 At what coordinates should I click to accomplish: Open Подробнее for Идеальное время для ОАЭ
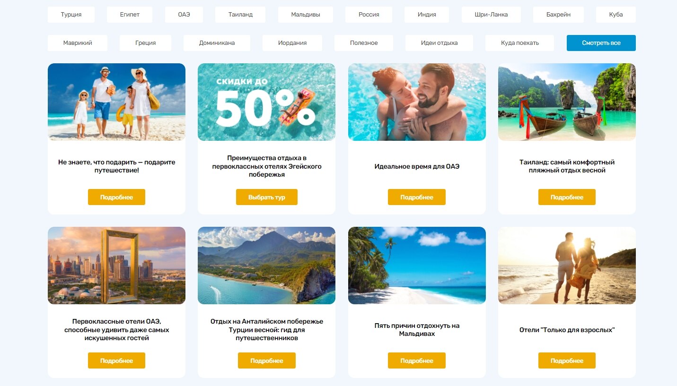[x=417, y=197]
